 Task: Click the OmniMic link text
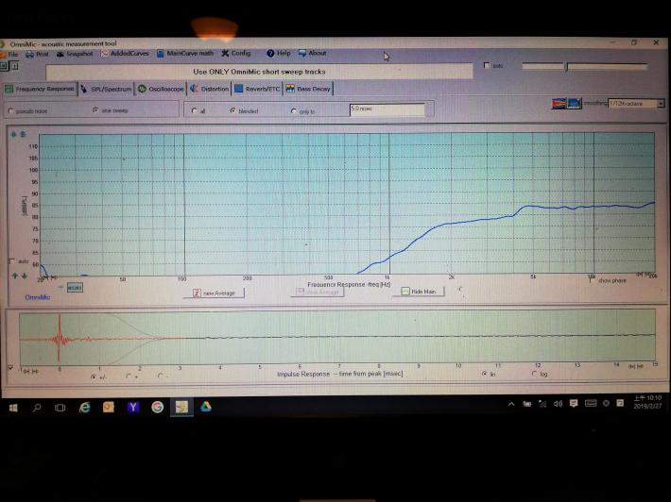pos(38,297)
